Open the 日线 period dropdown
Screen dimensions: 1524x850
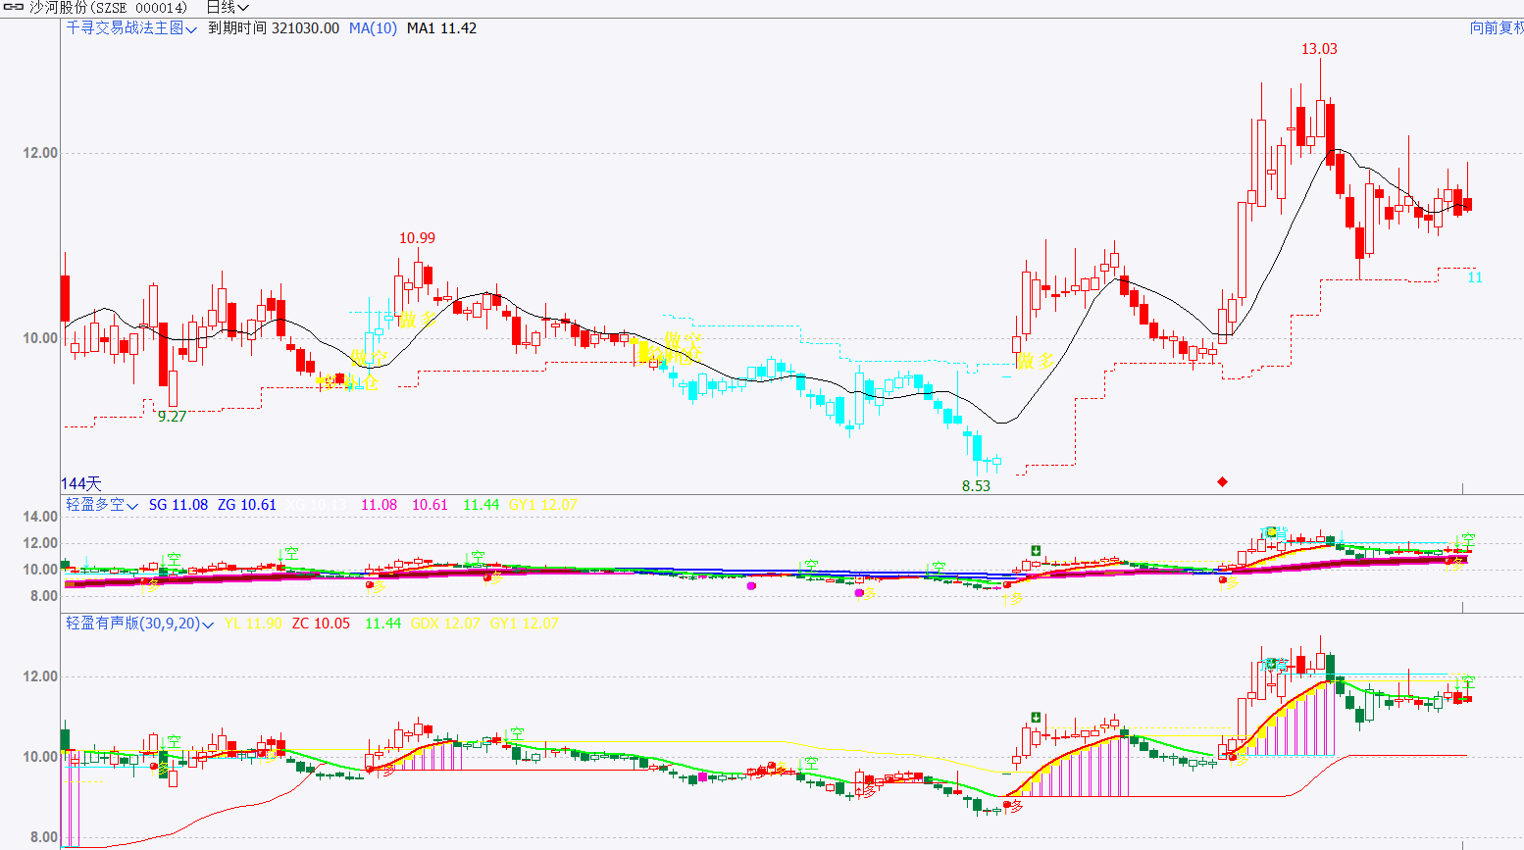click(228, 8)
